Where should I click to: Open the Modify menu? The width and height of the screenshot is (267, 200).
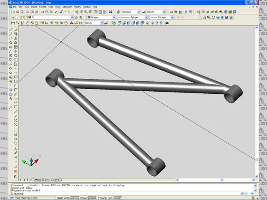coord(78,7)
